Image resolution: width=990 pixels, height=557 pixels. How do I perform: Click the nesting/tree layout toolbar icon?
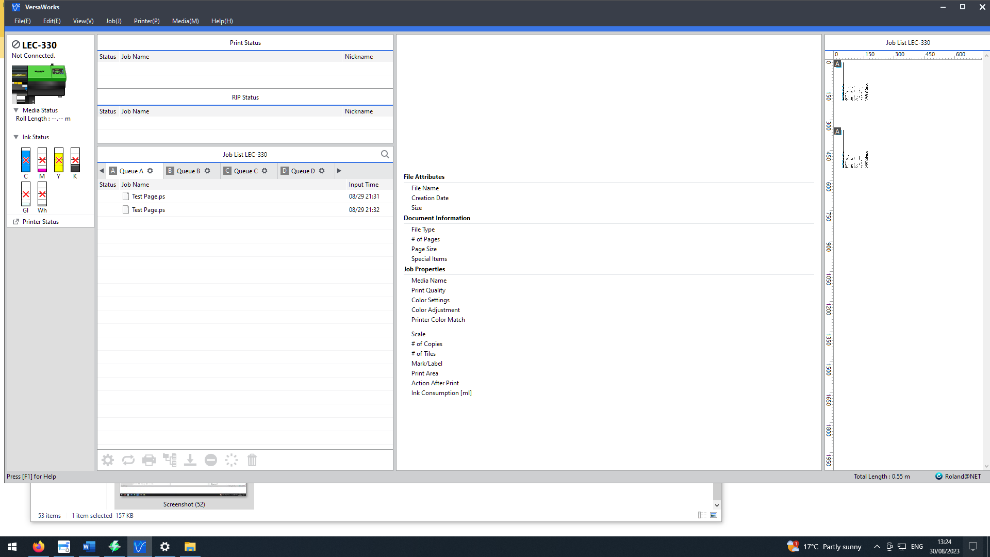pyautogui.click(x=170, y=460)
